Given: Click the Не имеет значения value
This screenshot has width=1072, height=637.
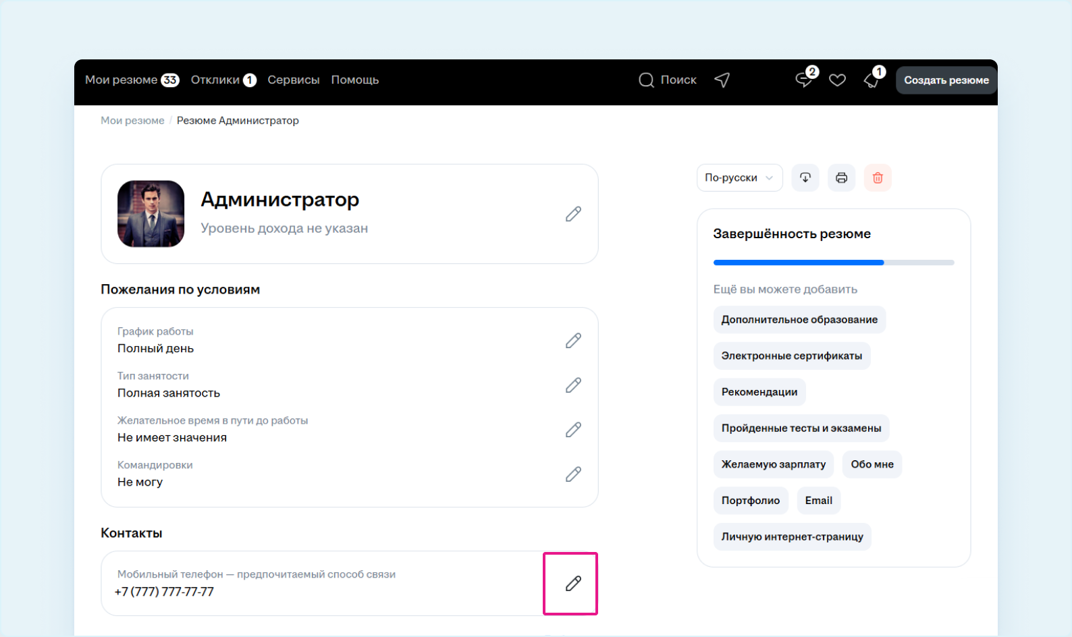Looking at the screenshot, I should 172,437.
